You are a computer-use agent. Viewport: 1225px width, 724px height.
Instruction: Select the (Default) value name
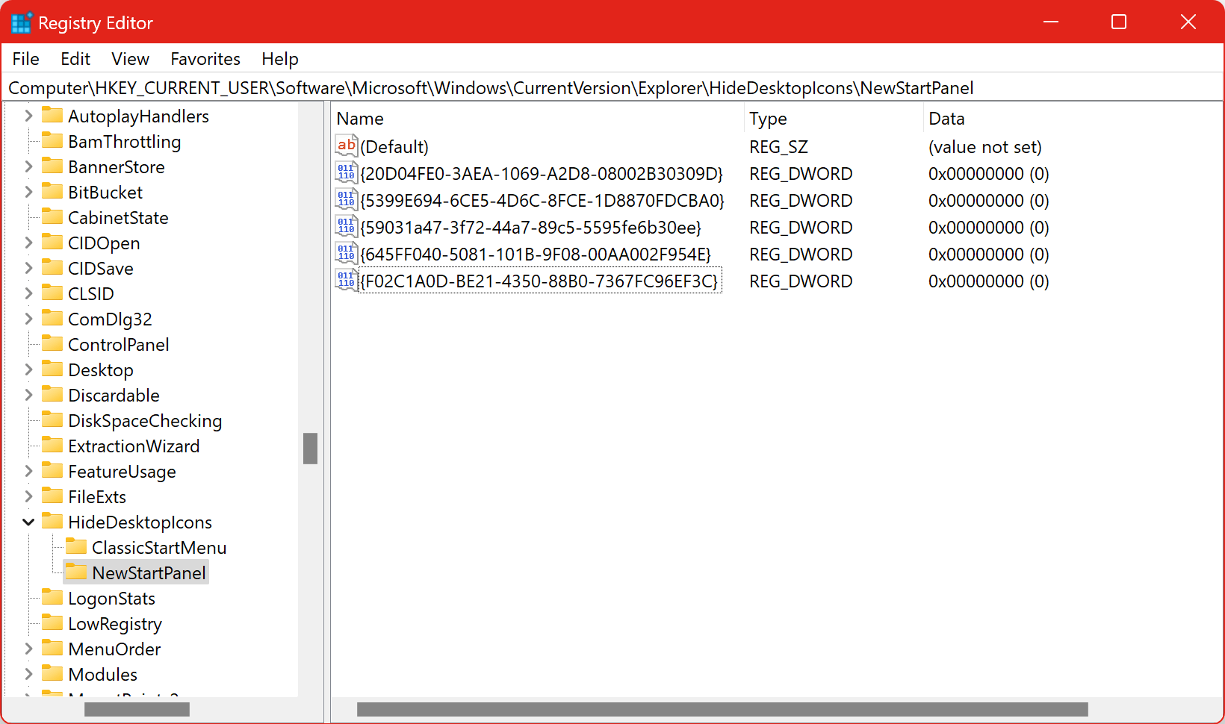point(394,147)
